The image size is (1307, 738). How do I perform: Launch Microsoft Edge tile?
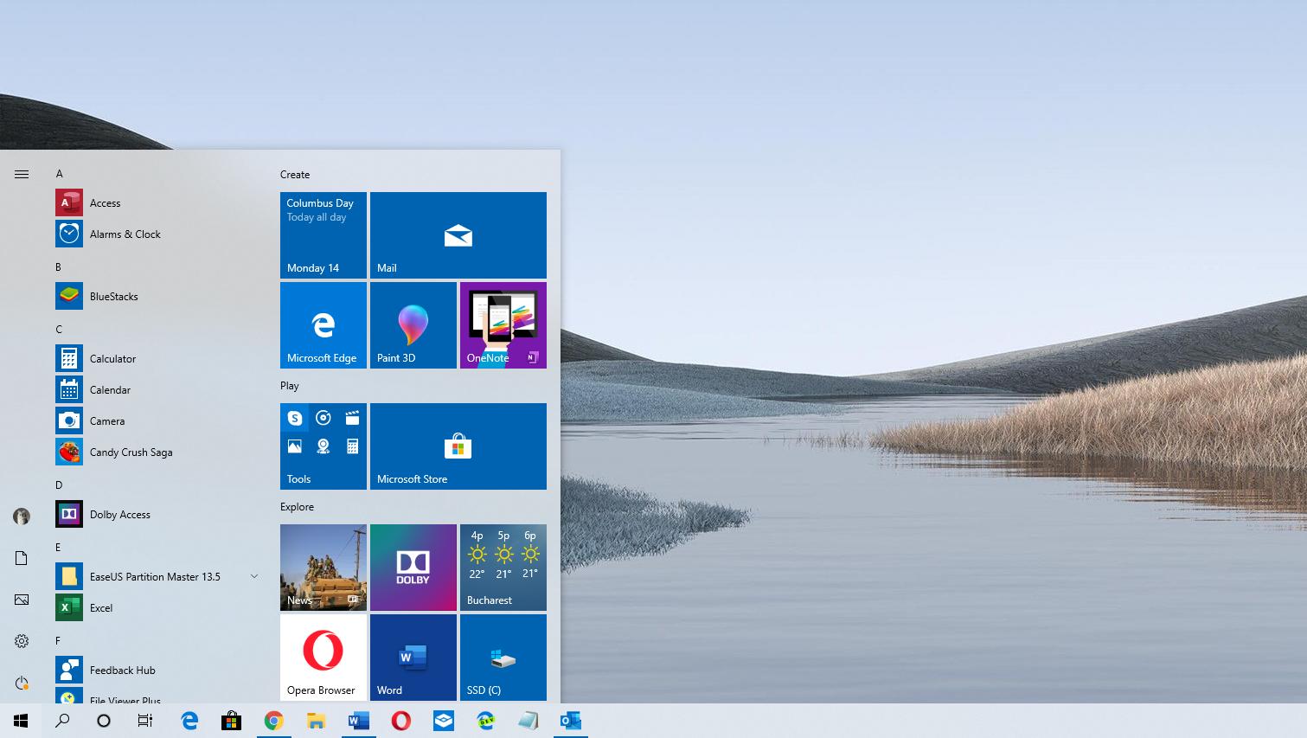coord(324,325)
